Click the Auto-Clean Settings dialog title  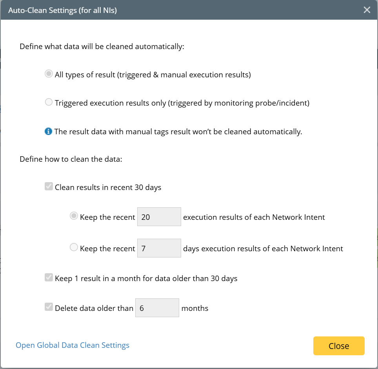pyautogui.click(x=63, y=10)
